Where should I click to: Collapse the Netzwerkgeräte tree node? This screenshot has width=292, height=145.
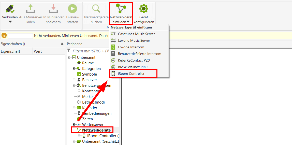pos(74,130)
